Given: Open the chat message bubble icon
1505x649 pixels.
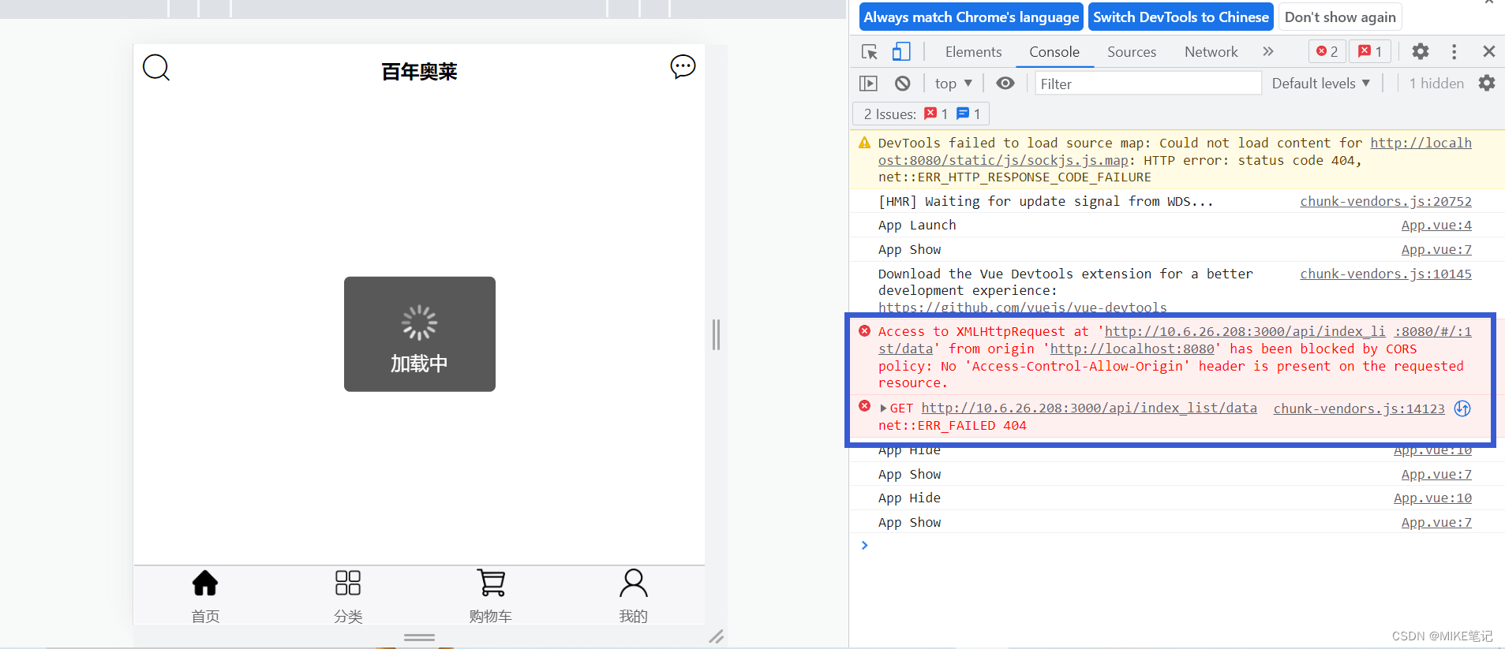Looking at the screenshot, I should (683, 66).
